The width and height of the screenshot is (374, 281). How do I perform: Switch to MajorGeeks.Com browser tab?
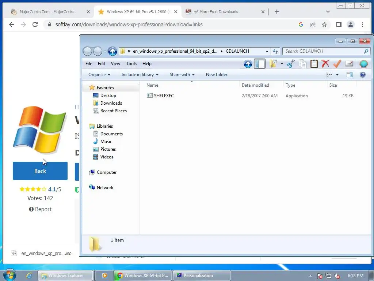click(47, 12)
